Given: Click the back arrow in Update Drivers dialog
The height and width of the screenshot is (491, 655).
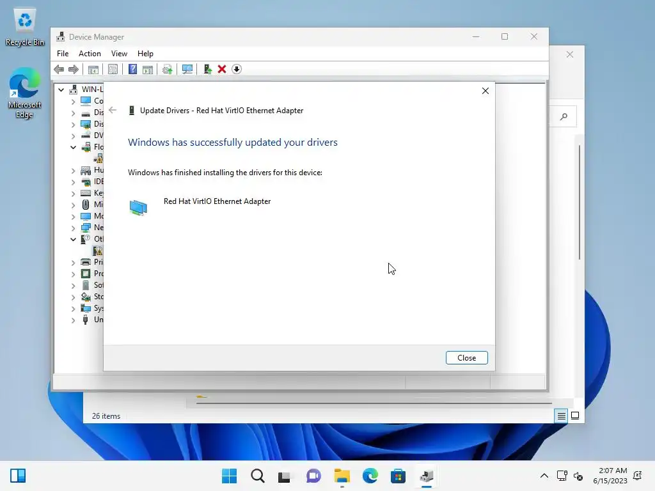Looking at the screenshot, I should 113,110.
